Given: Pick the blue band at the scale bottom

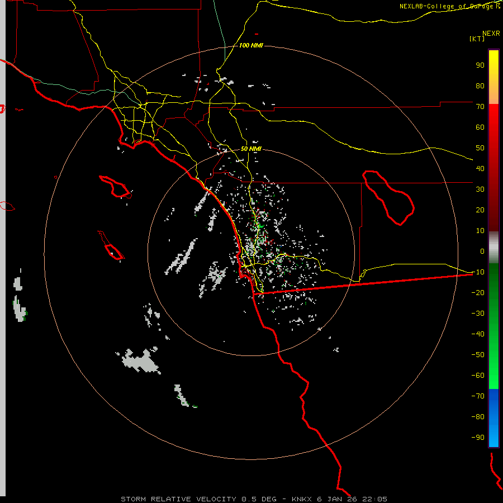Looking at the screenshot, I should click(493, 418).
